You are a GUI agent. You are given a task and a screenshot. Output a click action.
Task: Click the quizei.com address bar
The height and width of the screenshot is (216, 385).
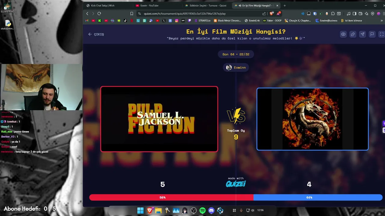pos(199,13)
